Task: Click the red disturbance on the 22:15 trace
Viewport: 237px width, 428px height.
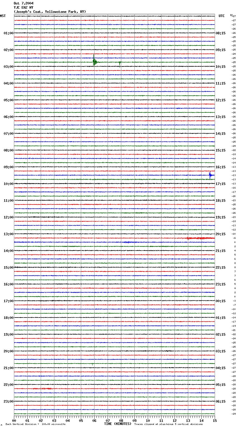Action: click(42, 389)
